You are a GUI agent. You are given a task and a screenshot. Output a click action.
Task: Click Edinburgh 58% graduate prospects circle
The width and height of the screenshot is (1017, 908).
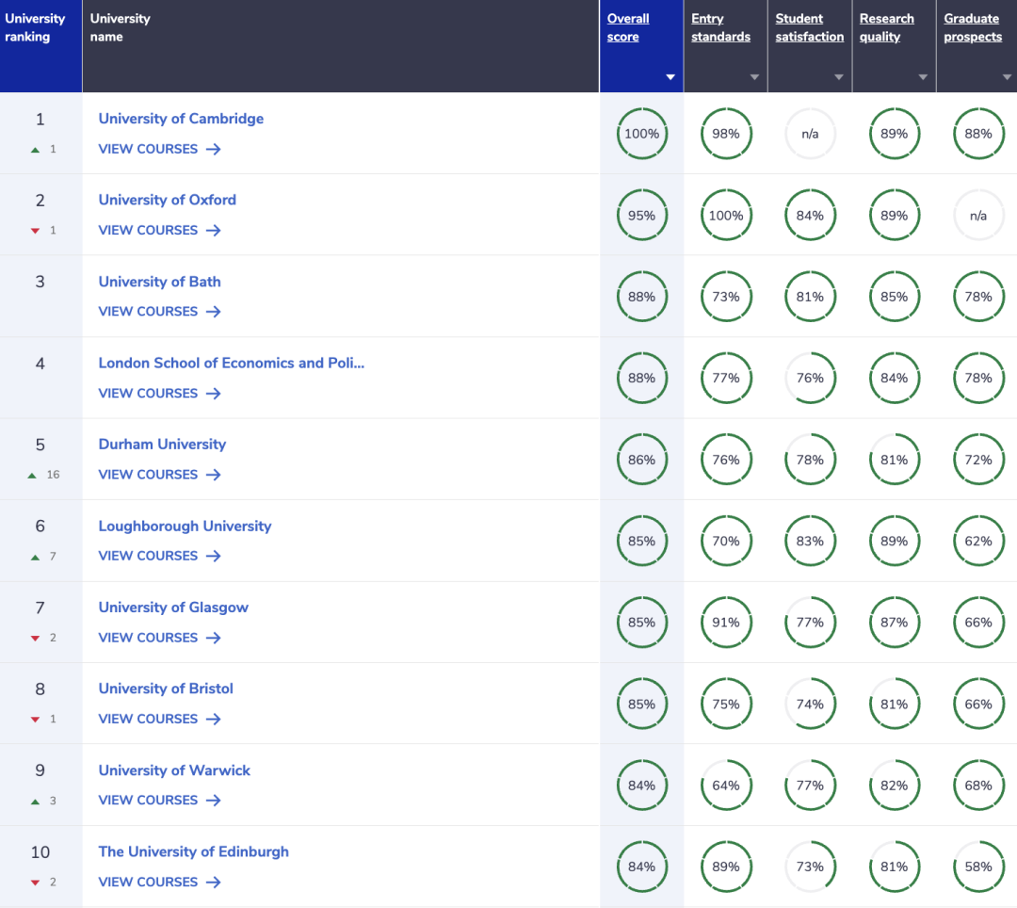coord(977,867)
